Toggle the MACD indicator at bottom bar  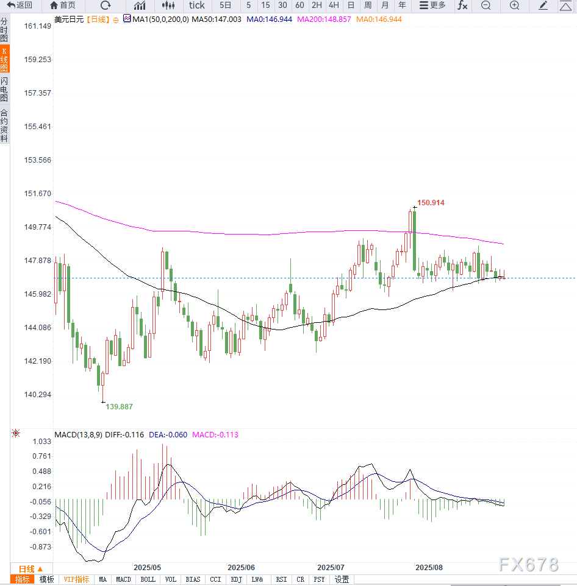click(x=124, y=579)
